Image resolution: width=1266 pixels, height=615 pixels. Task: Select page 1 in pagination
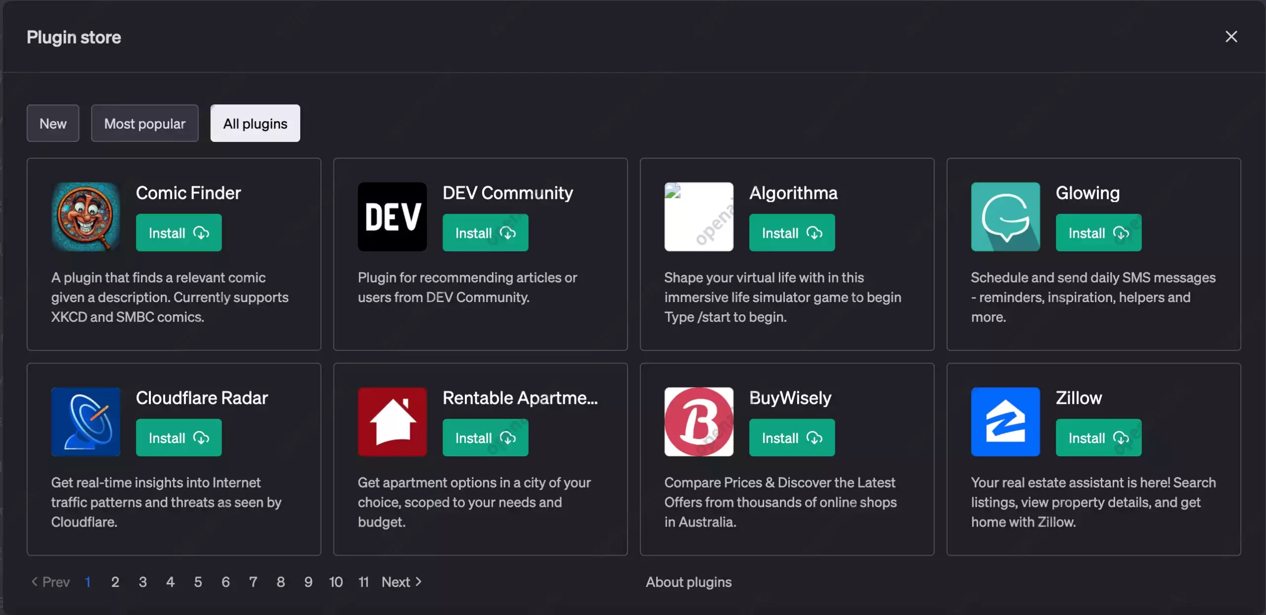coord(88,582)
